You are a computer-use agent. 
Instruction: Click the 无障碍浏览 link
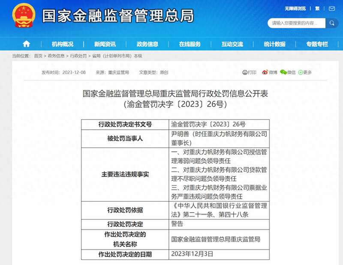pyautogui.click(x=295, y=9)
